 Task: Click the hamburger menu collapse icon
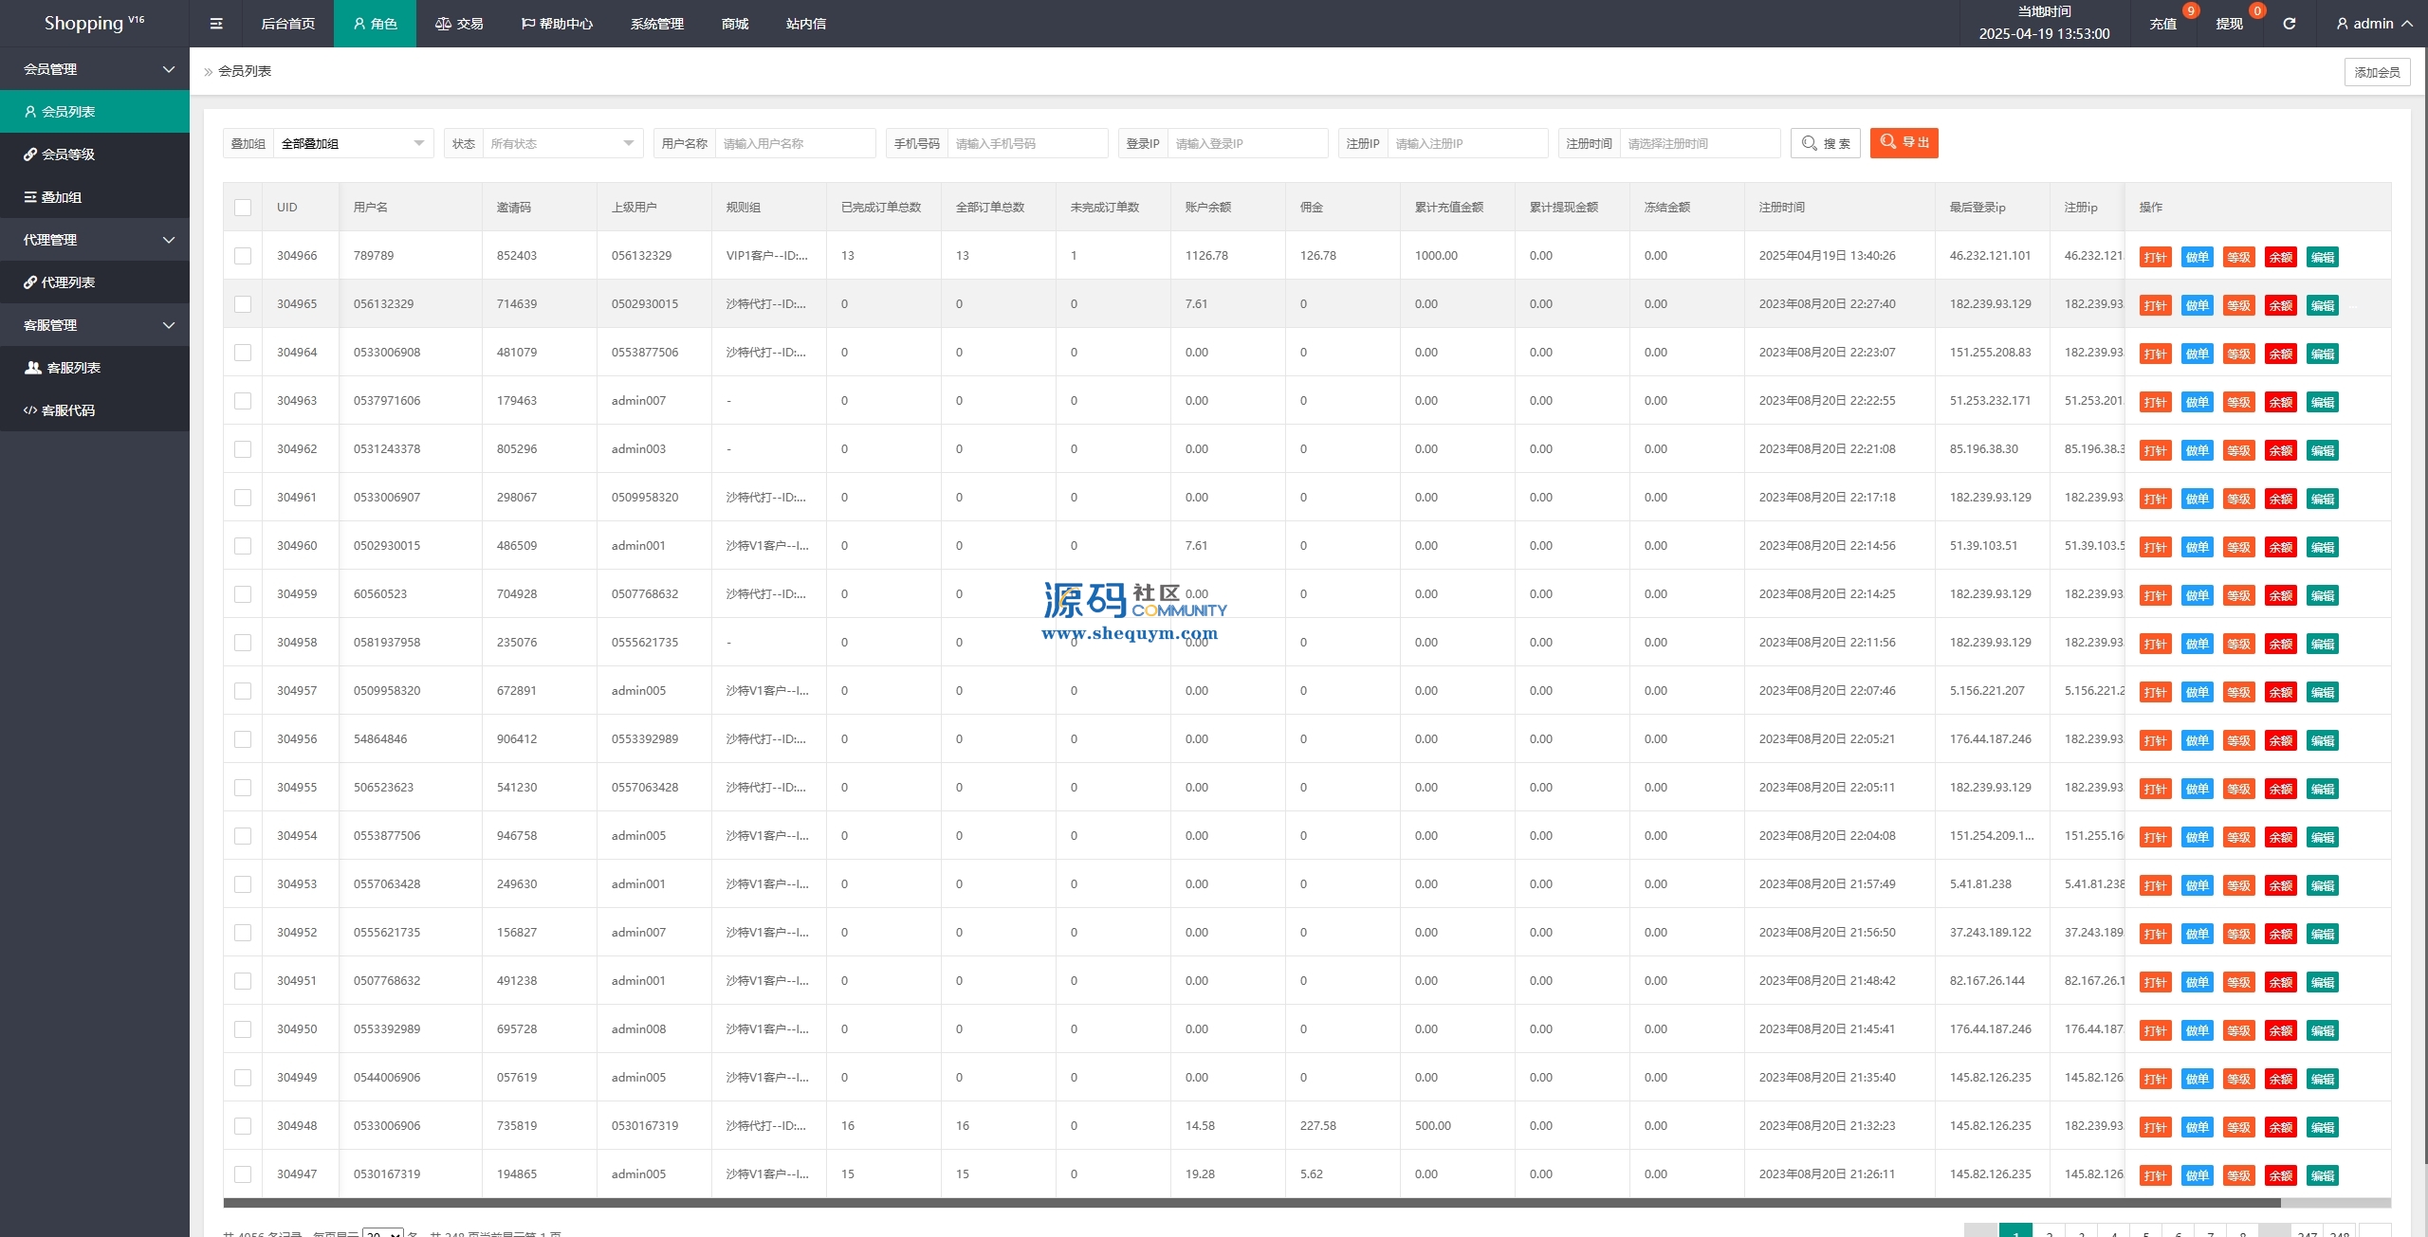(216, 24)
